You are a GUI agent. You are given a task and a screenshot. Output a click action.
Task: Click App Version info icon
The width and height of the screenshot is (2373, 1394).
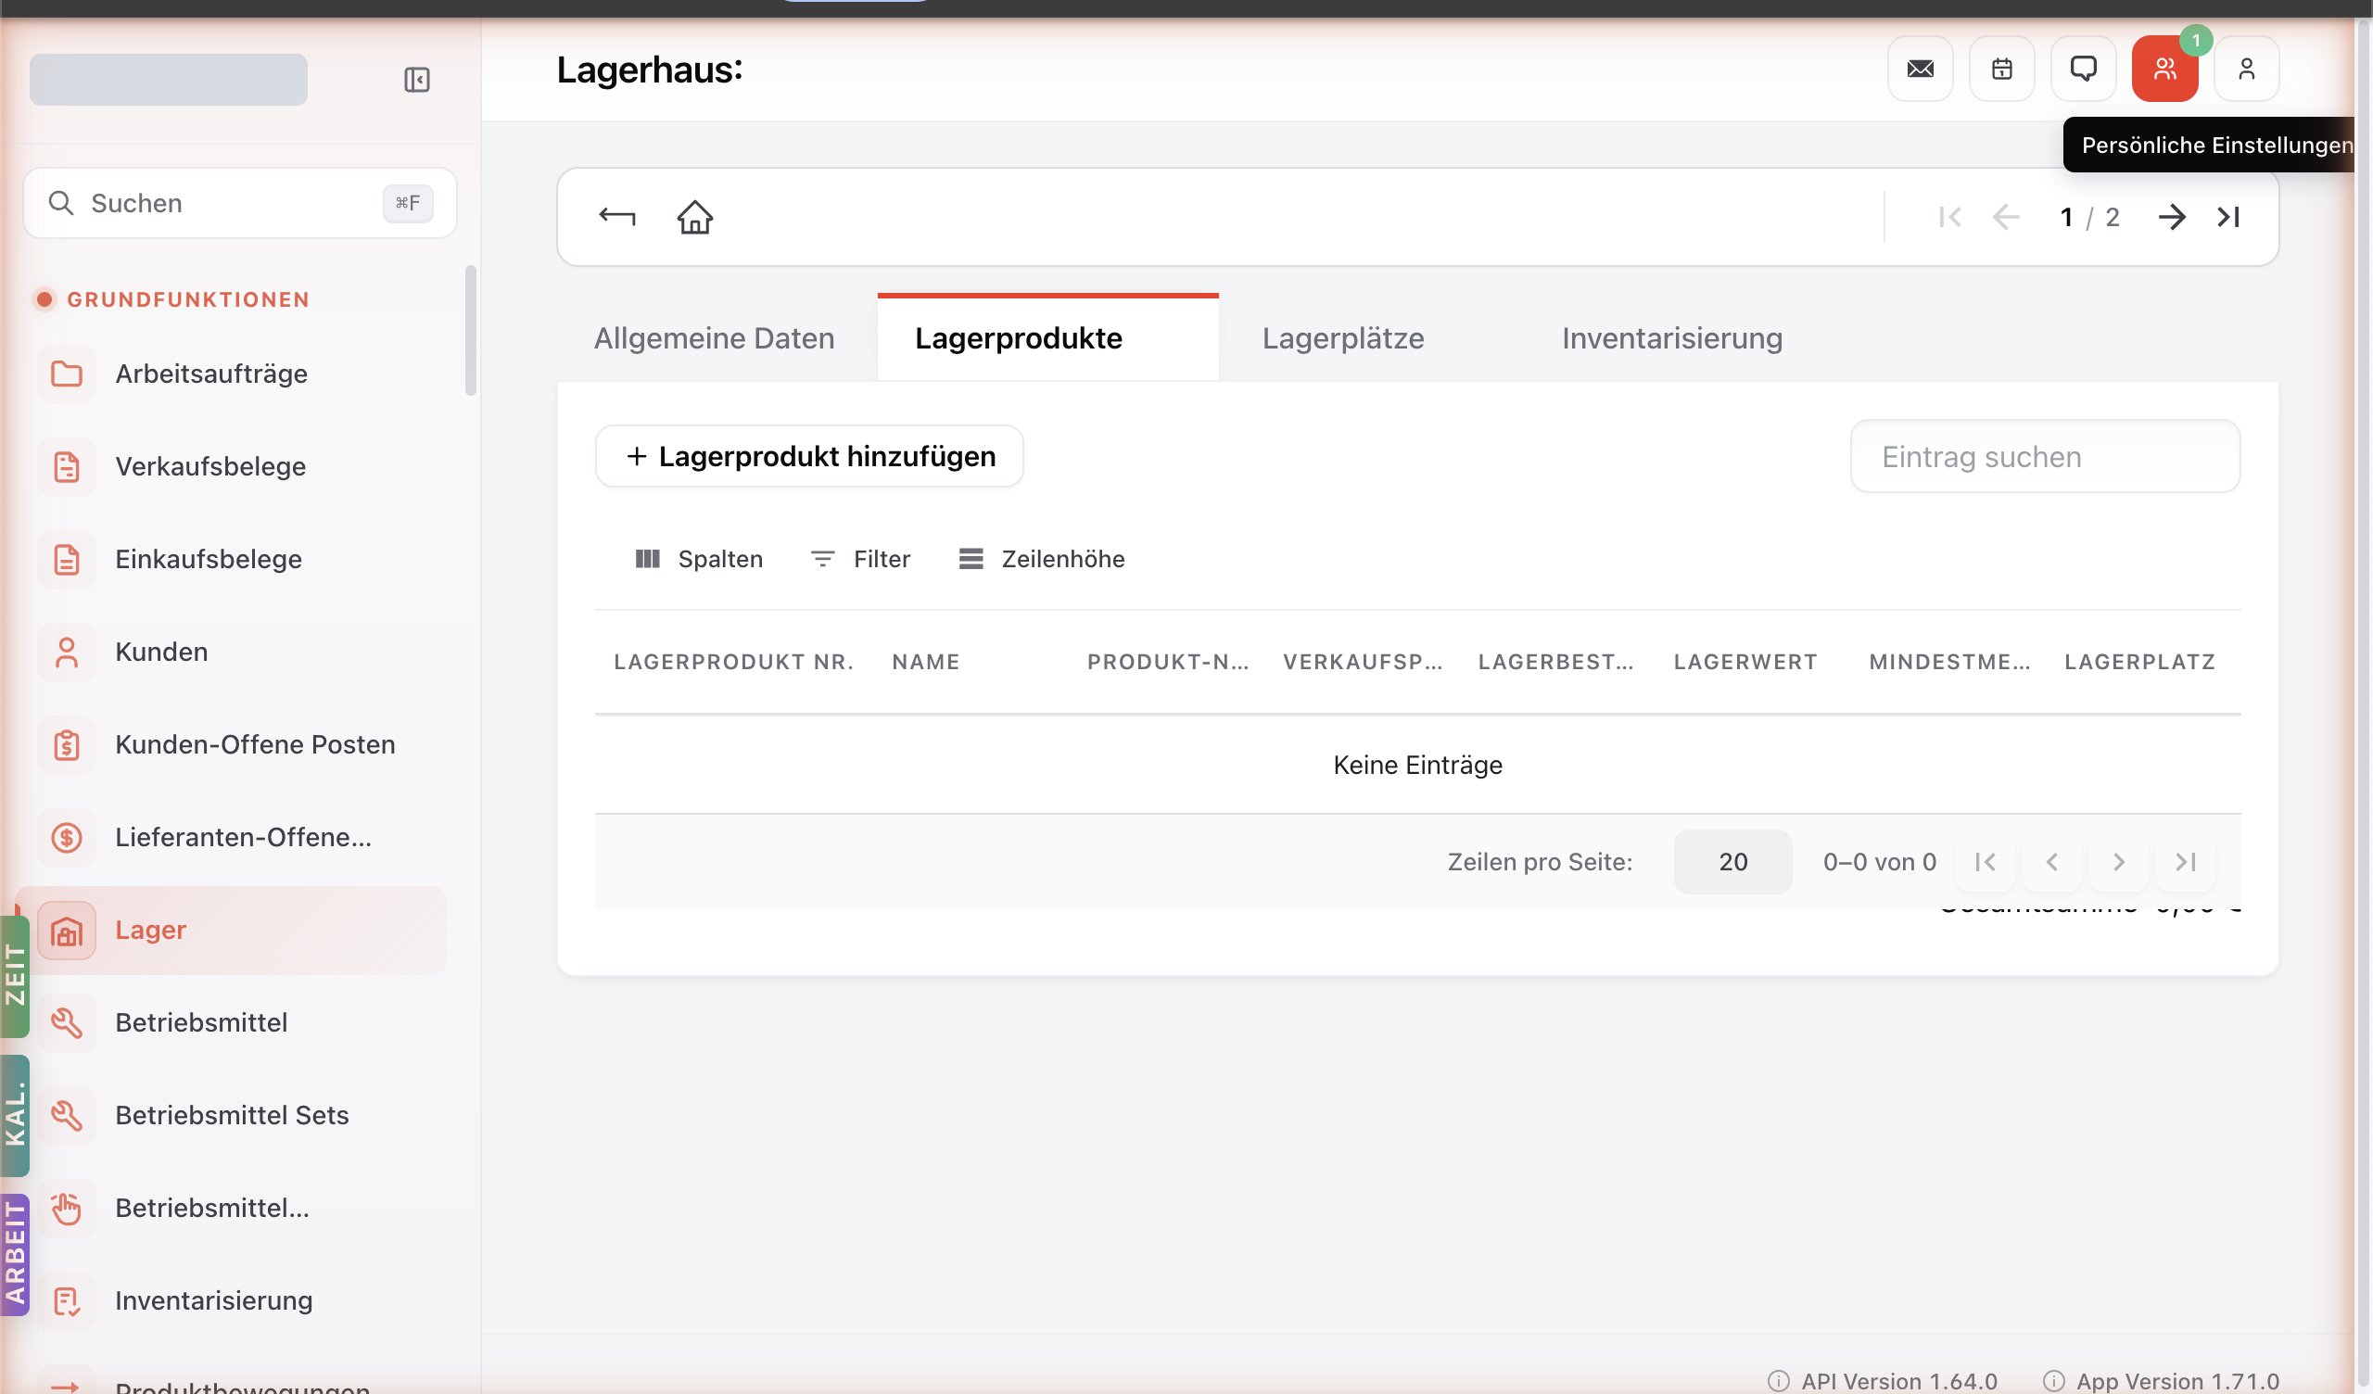tap(2054, 1380)
